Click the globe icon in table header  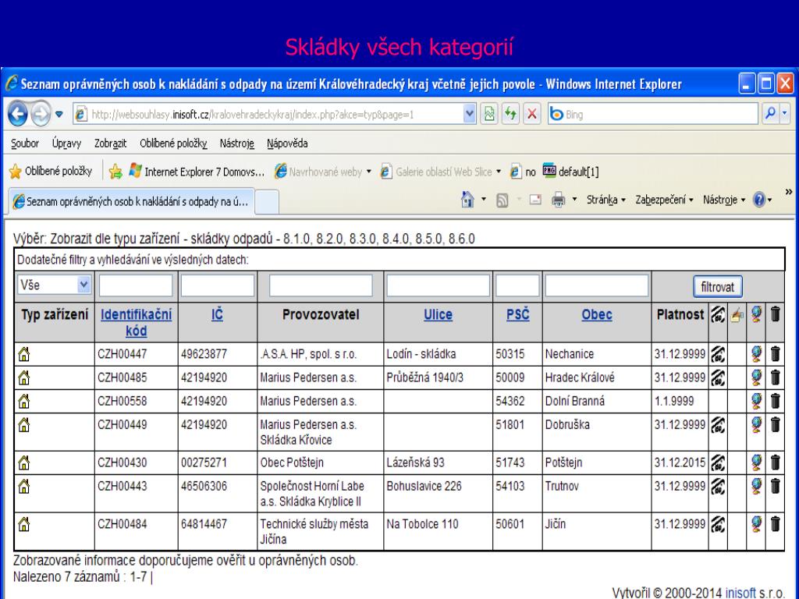pos(756,314)
